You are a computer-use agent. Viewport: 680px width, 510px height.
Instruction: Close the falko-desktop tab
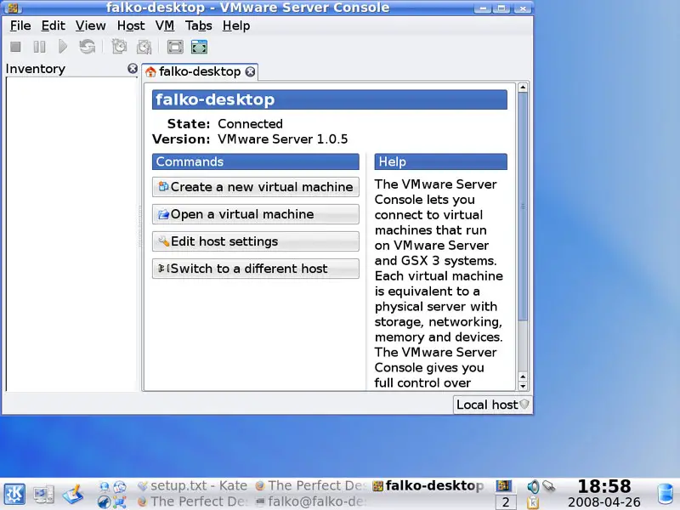point(250,71)
